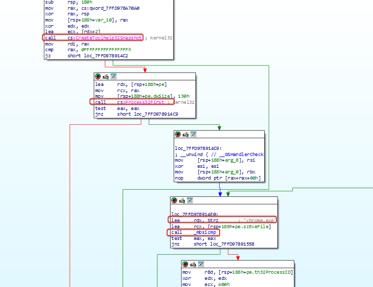Click node color icon in th32ProcessID block
373x287 pixels.
coord(185,264)
